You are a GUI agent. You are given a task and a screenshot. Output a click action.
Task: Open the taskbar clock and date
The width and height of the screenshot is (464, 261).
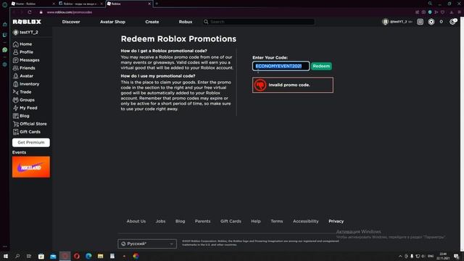(443, 256)
